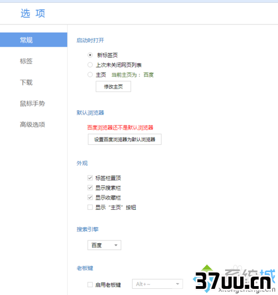This screenshot has height=295, width=278.
Task: Uncheck the 标签栏置顶 checkbox
Action: click(x=90, y=178)
